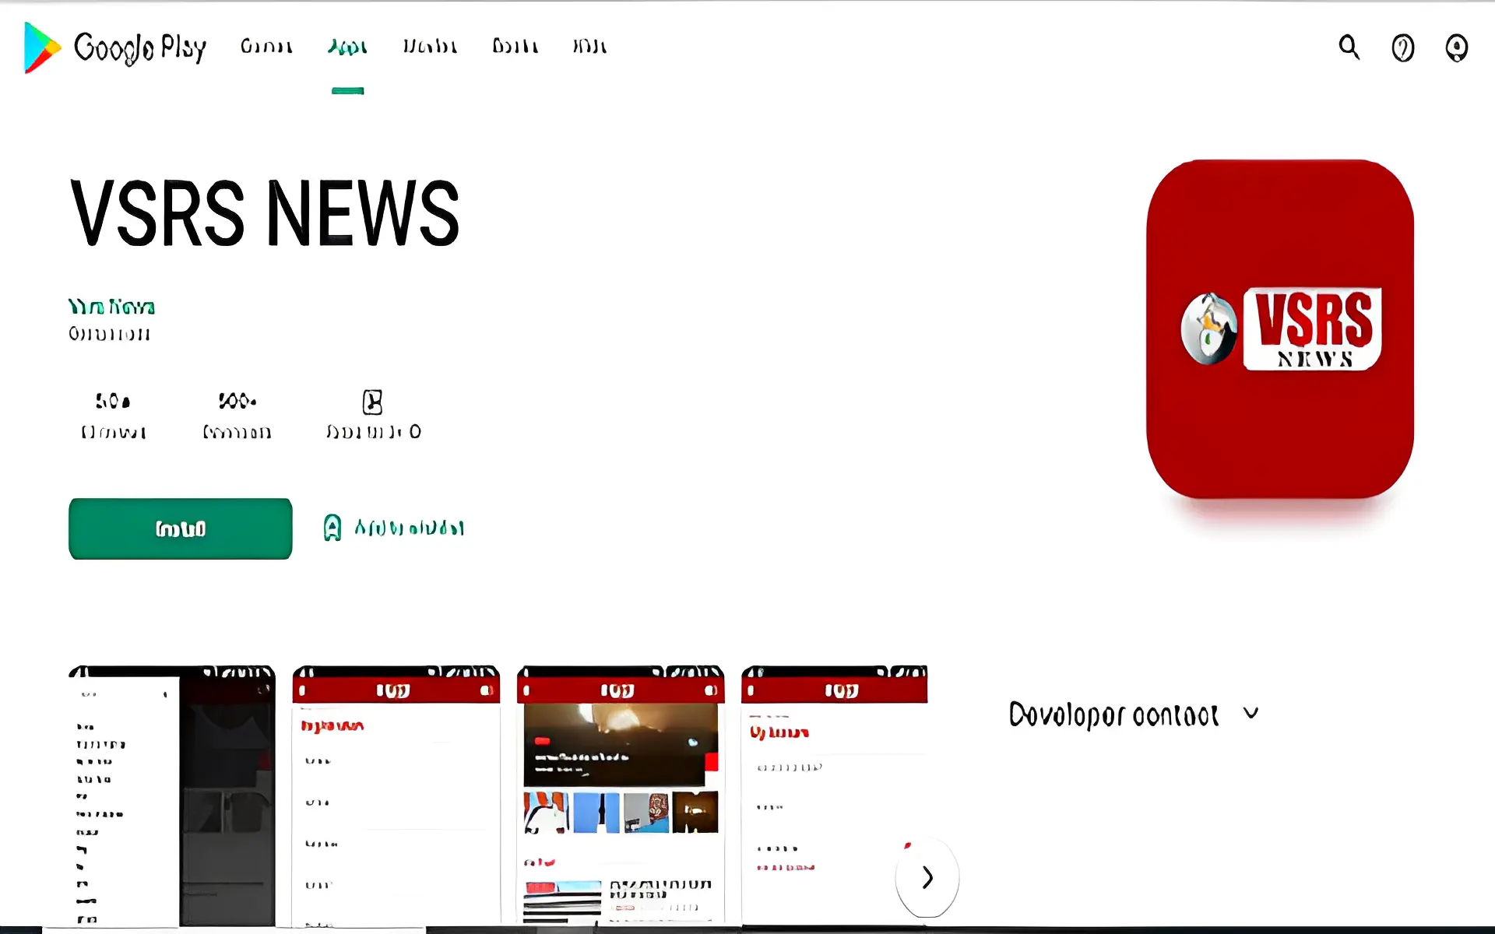Open the account profile icon
The height and width of the screenshot is (934, 1495).
(x=1456, y=48)
